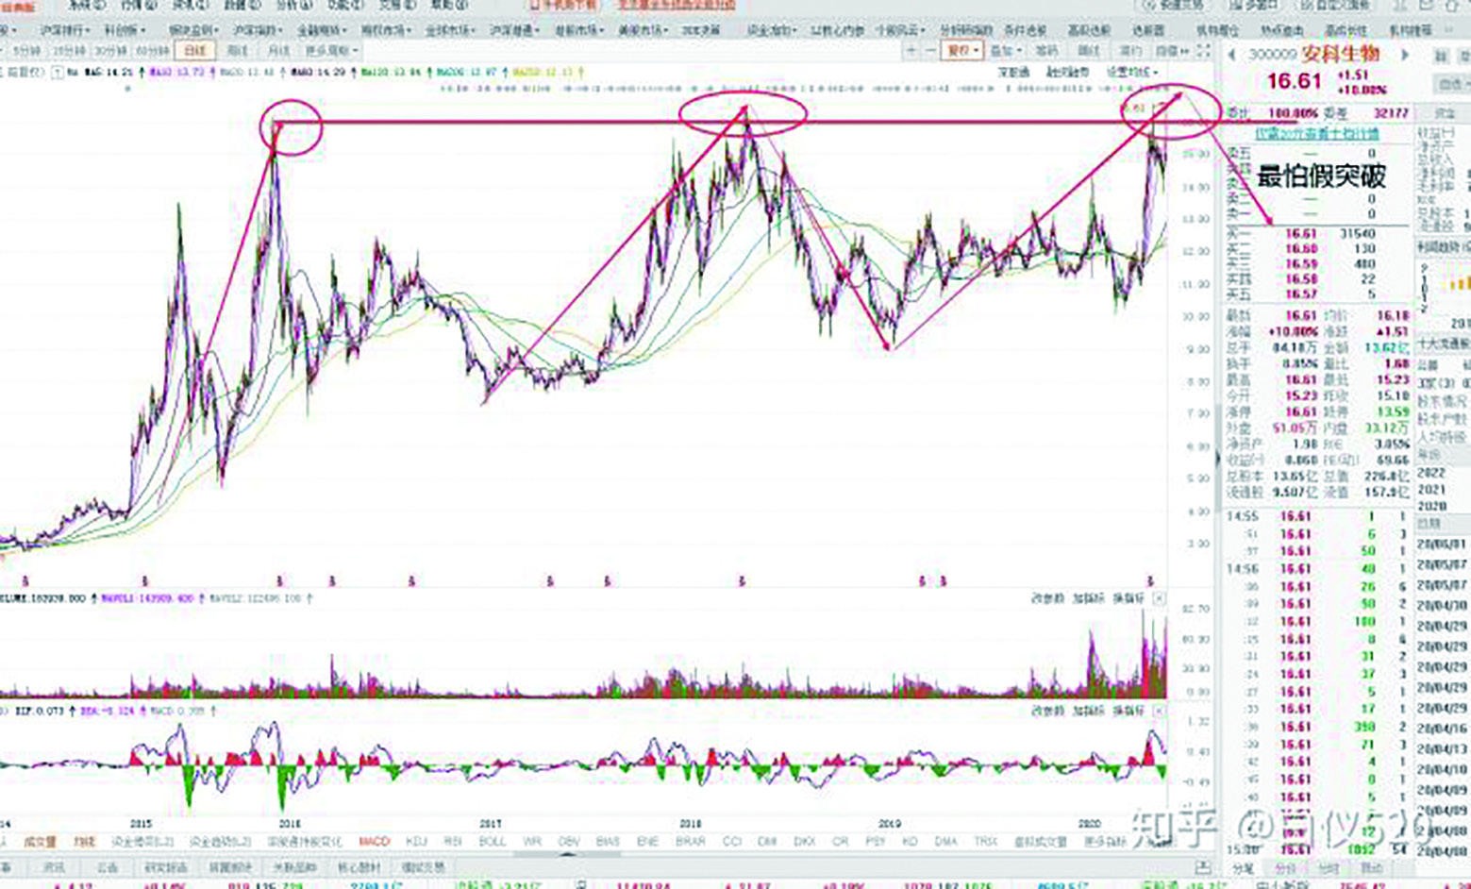Click the 2018 marker on the time axis

(691, 823)
